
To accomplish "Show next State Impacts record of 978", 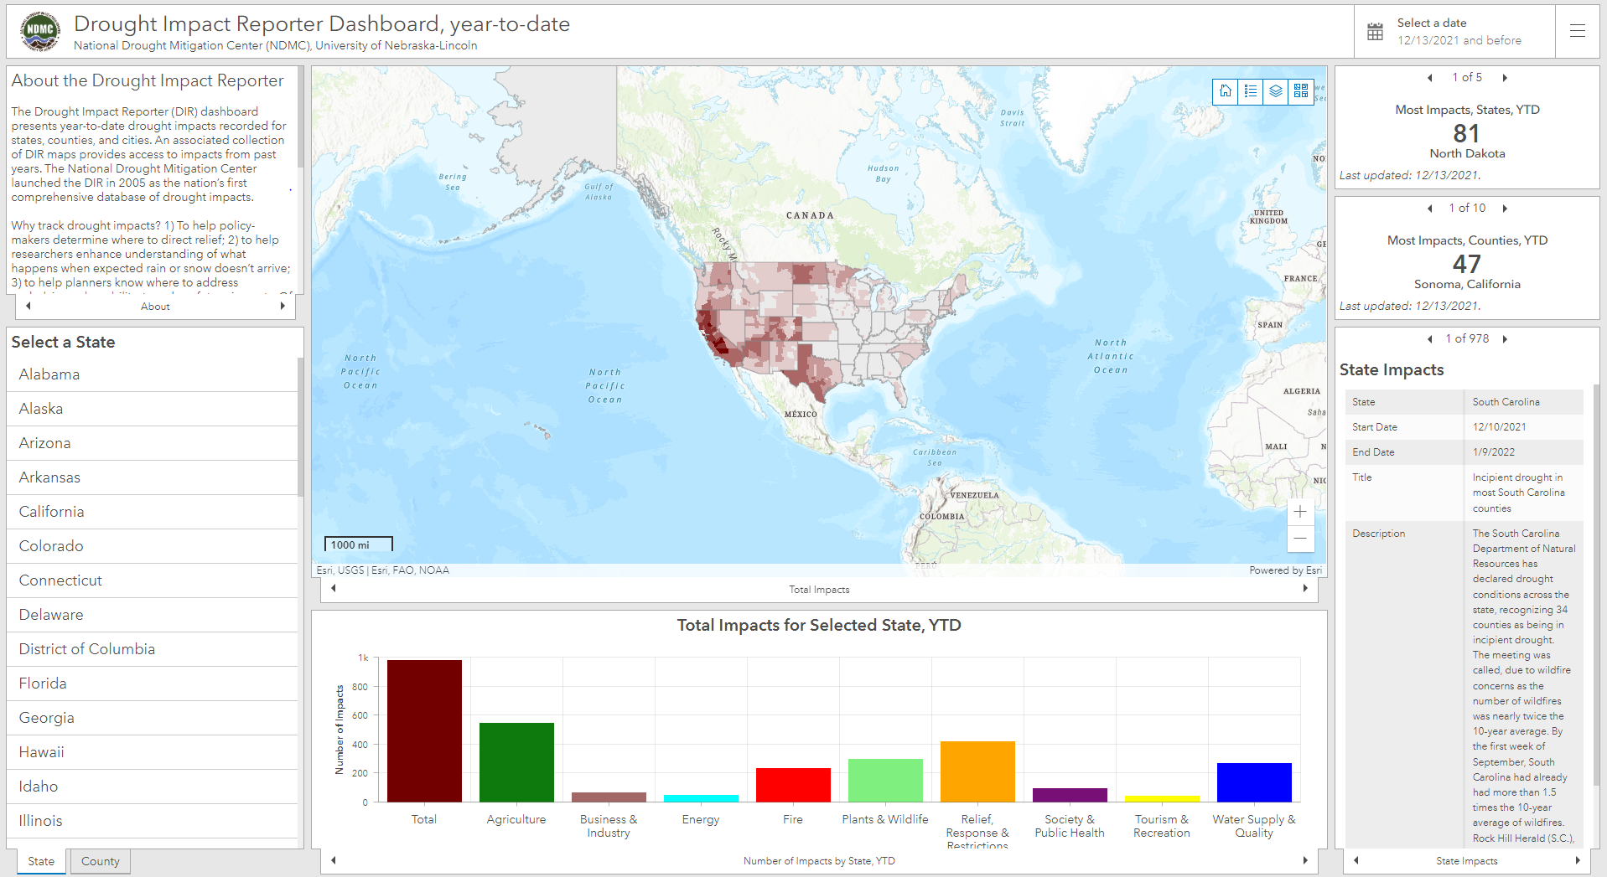I will pyautogui.click(x=1505, y=339).
